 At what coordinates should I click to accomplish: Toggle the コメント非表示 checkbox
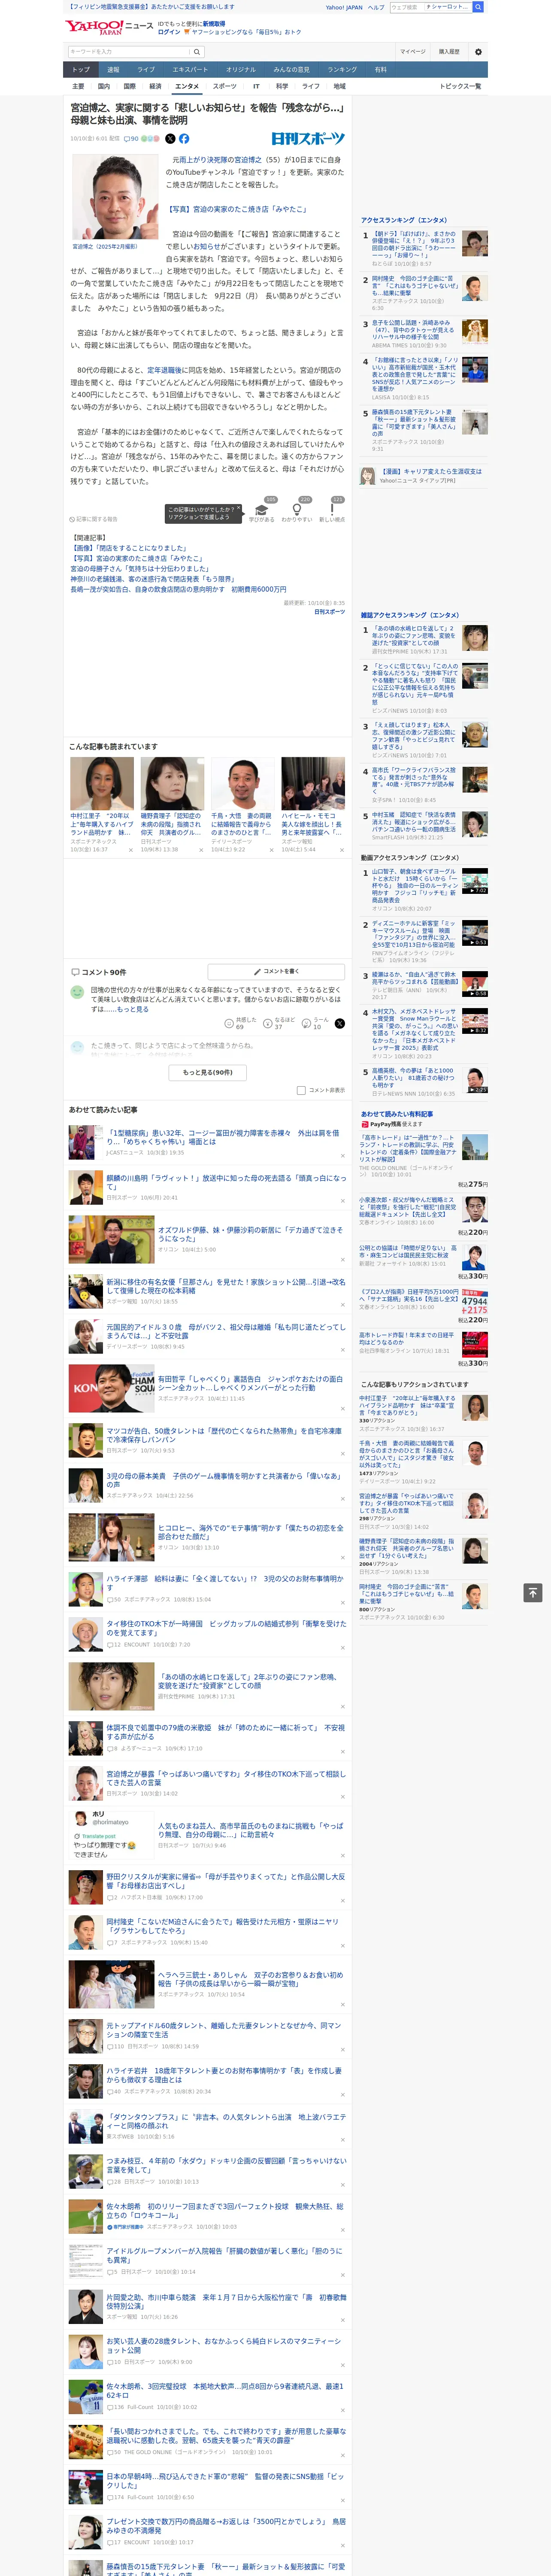click(x=301, y=1090)
